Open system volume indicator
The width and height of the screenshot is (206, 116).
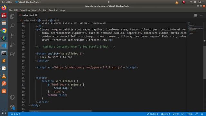[x=195, y=2]
